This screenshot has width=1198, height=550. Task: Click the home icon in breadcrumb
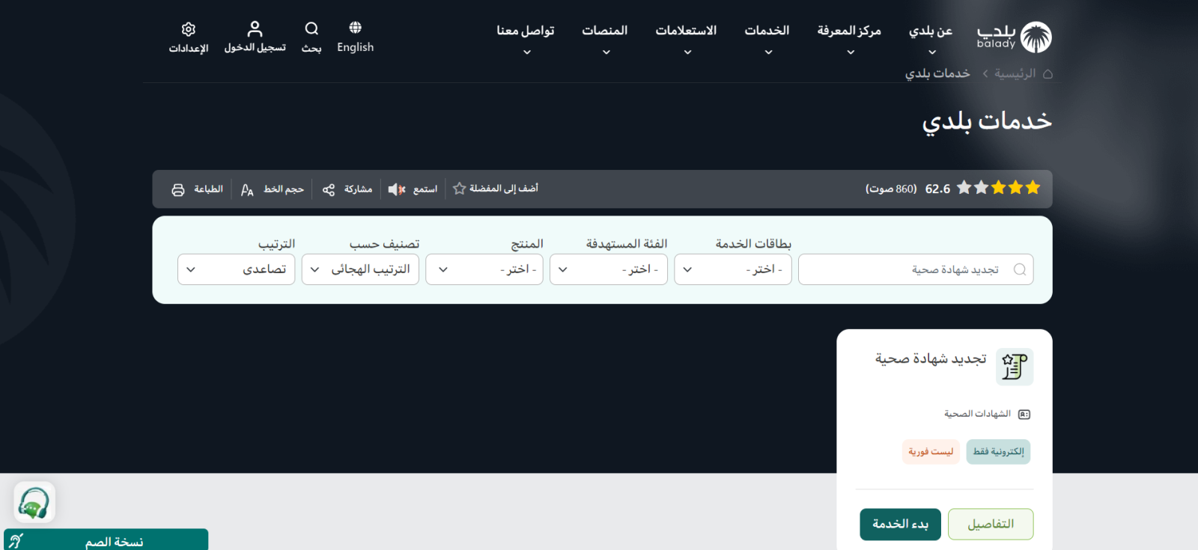1048,73
